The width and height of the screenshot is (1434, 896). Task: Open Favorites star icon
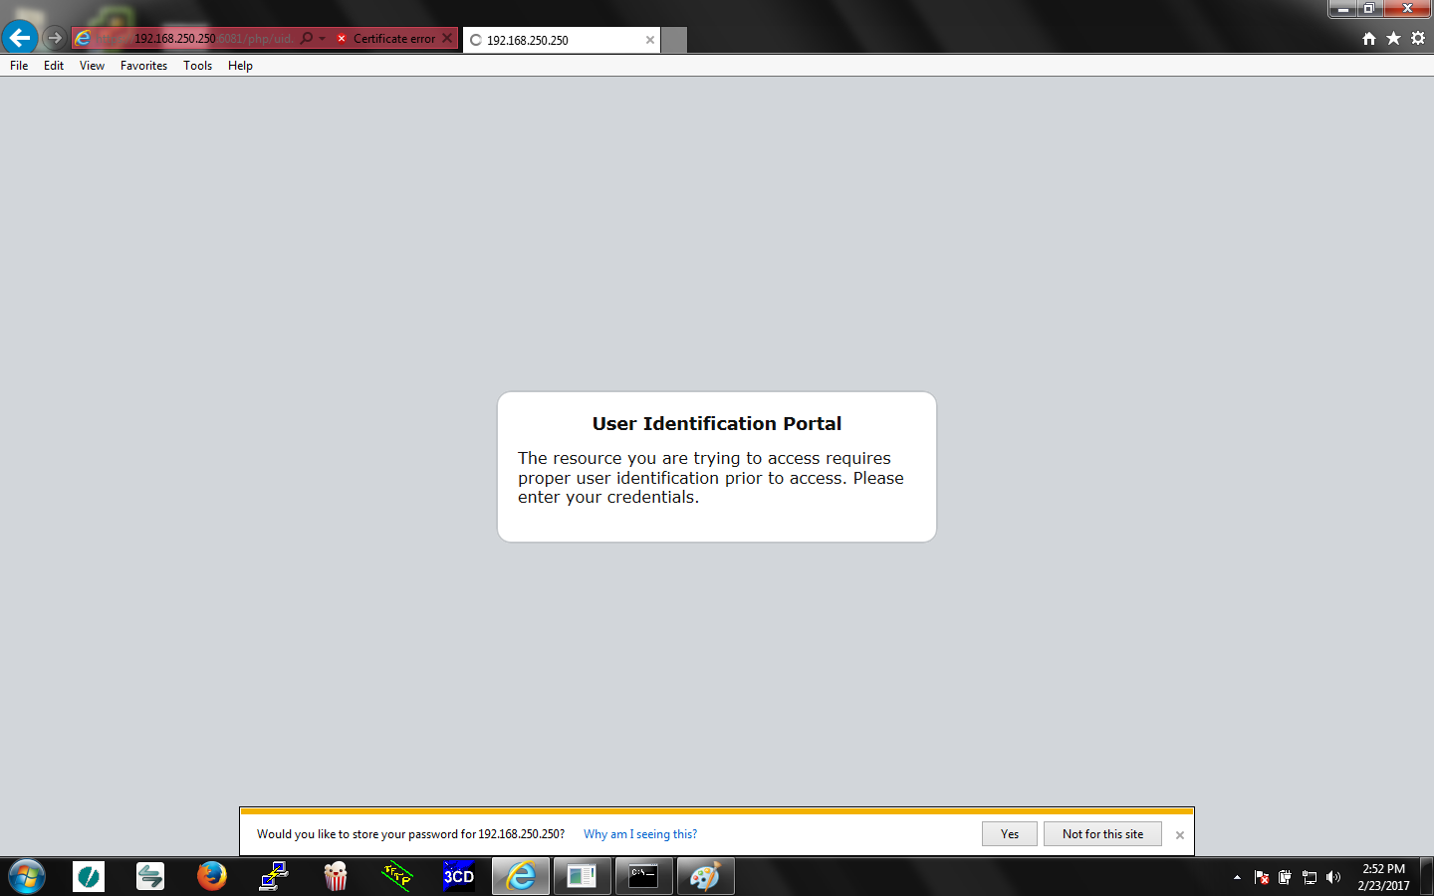tap(1393, 38)
